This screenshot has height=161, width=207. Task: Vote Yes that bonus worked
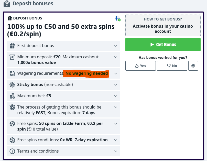tap(140, 66)
